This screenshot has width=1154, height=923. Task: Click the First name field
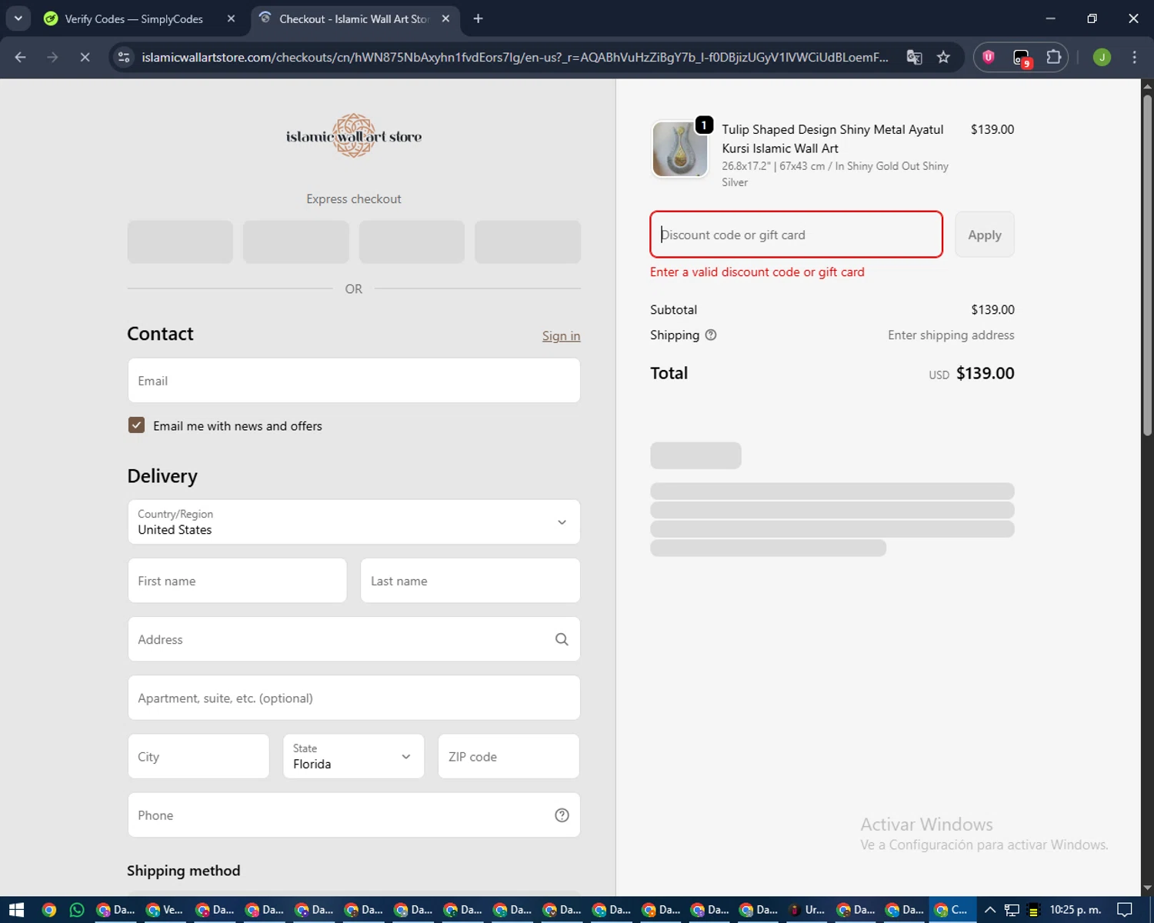pos(237,581)
